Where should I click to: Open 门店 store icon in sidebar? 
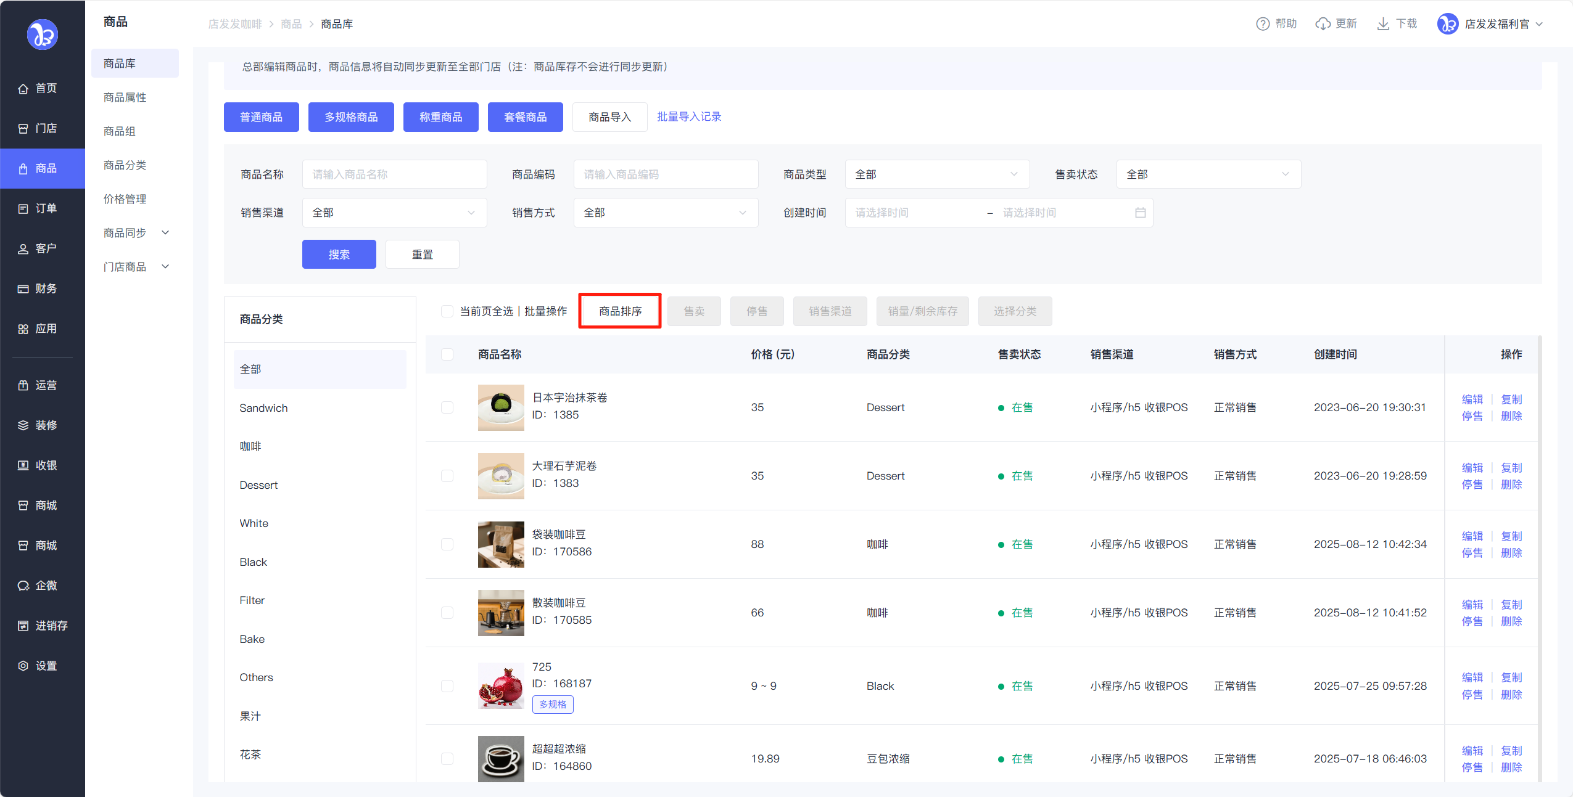(23, 129)
